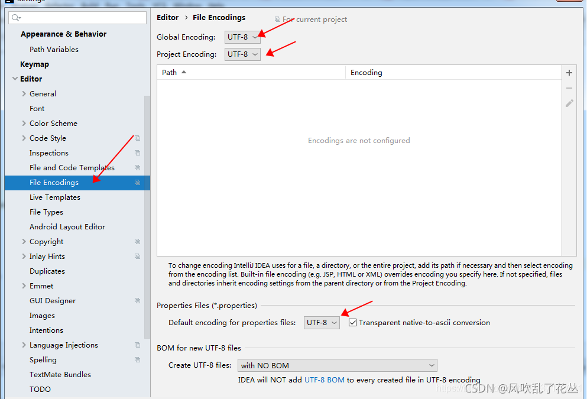Open Spelling settings page
This screenshot has width=587, height=399.
tap(43, 360)
